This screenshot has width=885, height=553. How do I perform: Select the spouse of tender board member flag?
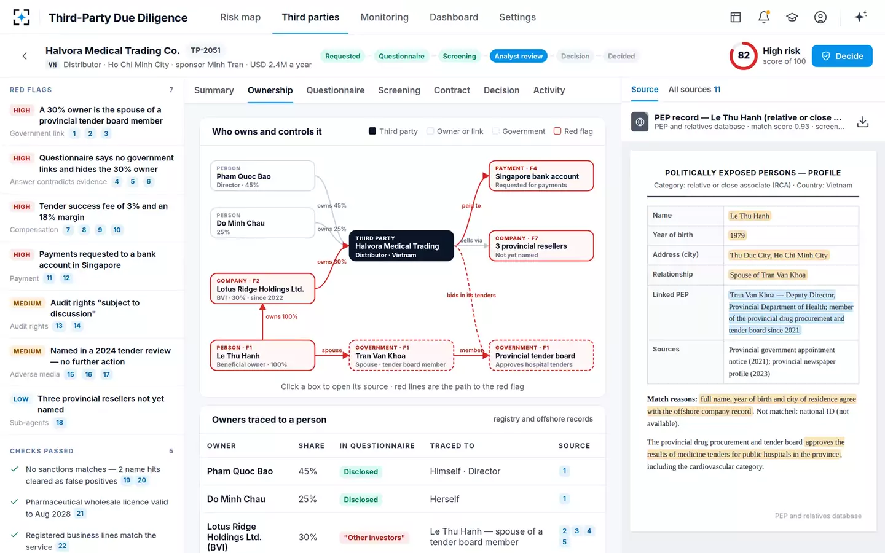point(92,122)
